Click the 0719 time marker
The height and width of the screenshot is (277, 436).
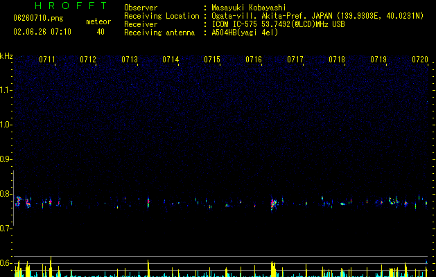point(378,60)
